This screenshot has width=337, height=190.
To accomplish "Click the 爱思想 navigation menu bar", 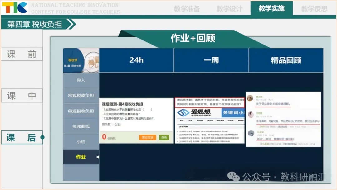I will point(211,121).
